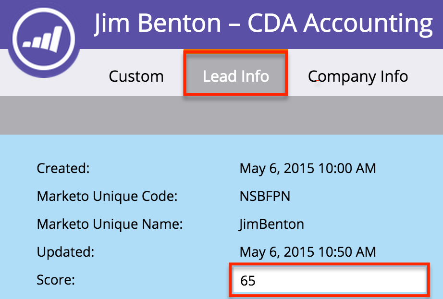Switch to the Custom tab
The width and height of the screenshot is (443, 299).
coord(136,75)
